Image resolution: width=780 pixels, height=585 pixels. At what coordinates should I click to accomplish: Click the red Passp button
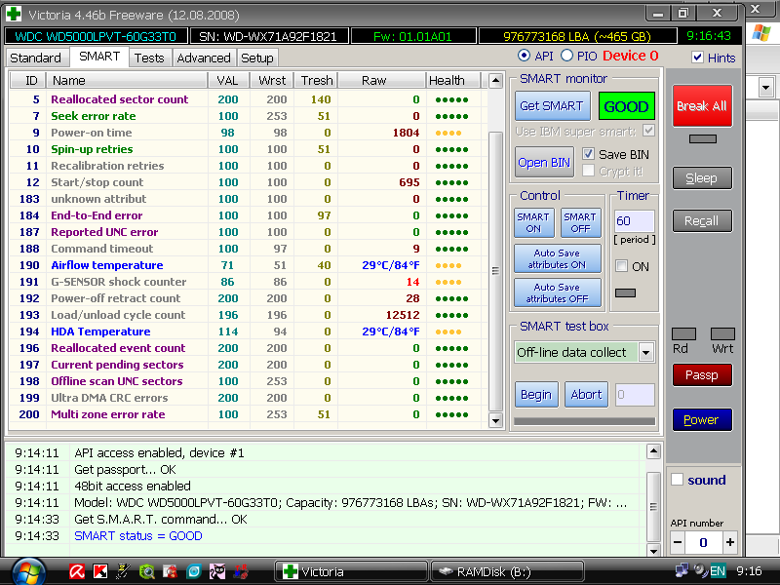(702, 375)
